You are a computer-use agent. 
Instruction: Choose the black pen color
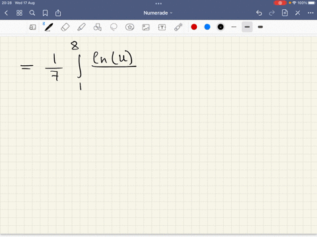pyautogui.click(x=221, y=27)
